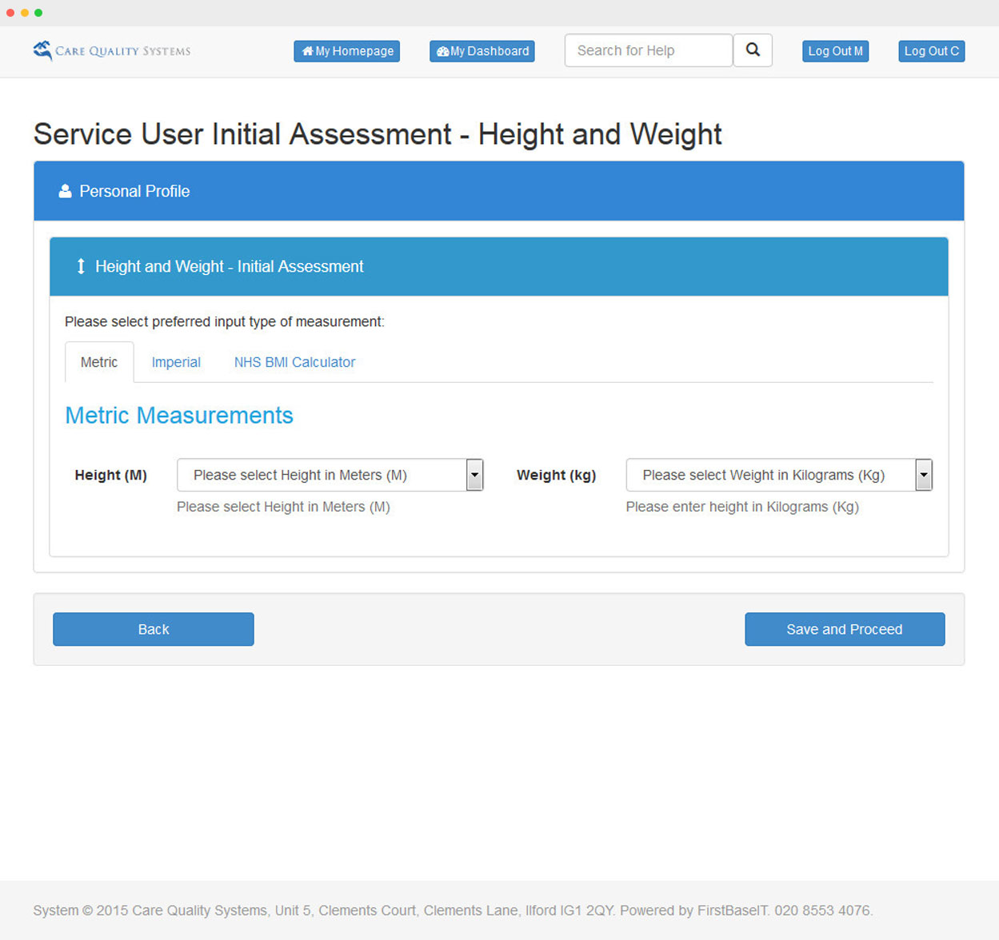Click the arrow on the Height select box
999x940 pixels.
[474, 475]
